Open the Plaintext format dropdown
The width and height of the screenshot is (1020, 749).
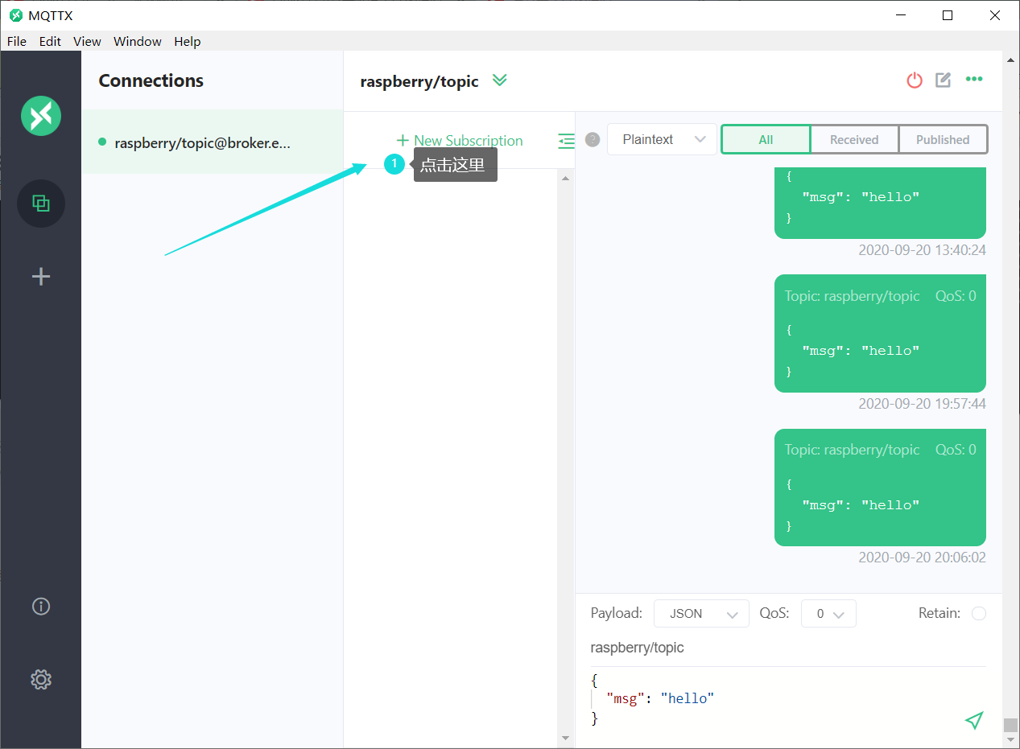[662, 139]
